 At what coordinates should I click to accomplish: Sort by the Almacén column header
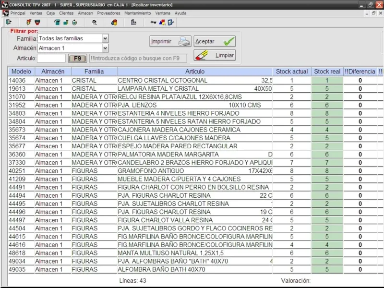tap(53, 72)
